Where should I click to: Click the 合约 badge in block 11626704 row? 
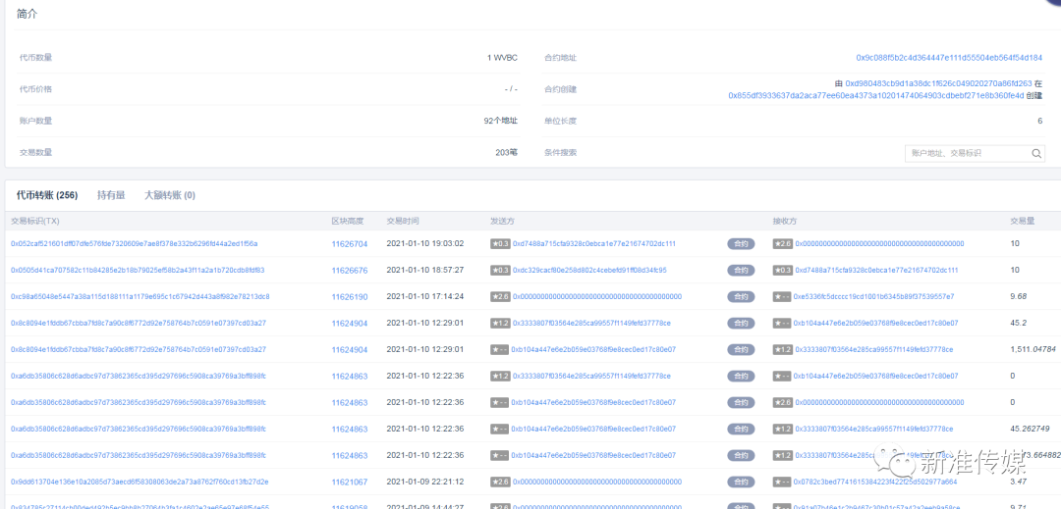coord(741,243)
